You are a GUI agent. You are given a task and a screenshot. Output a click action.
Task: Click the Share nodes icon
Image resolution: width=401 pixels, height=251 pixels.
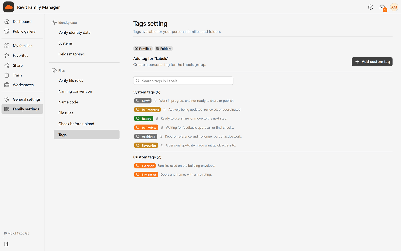(x=7, y=65)
